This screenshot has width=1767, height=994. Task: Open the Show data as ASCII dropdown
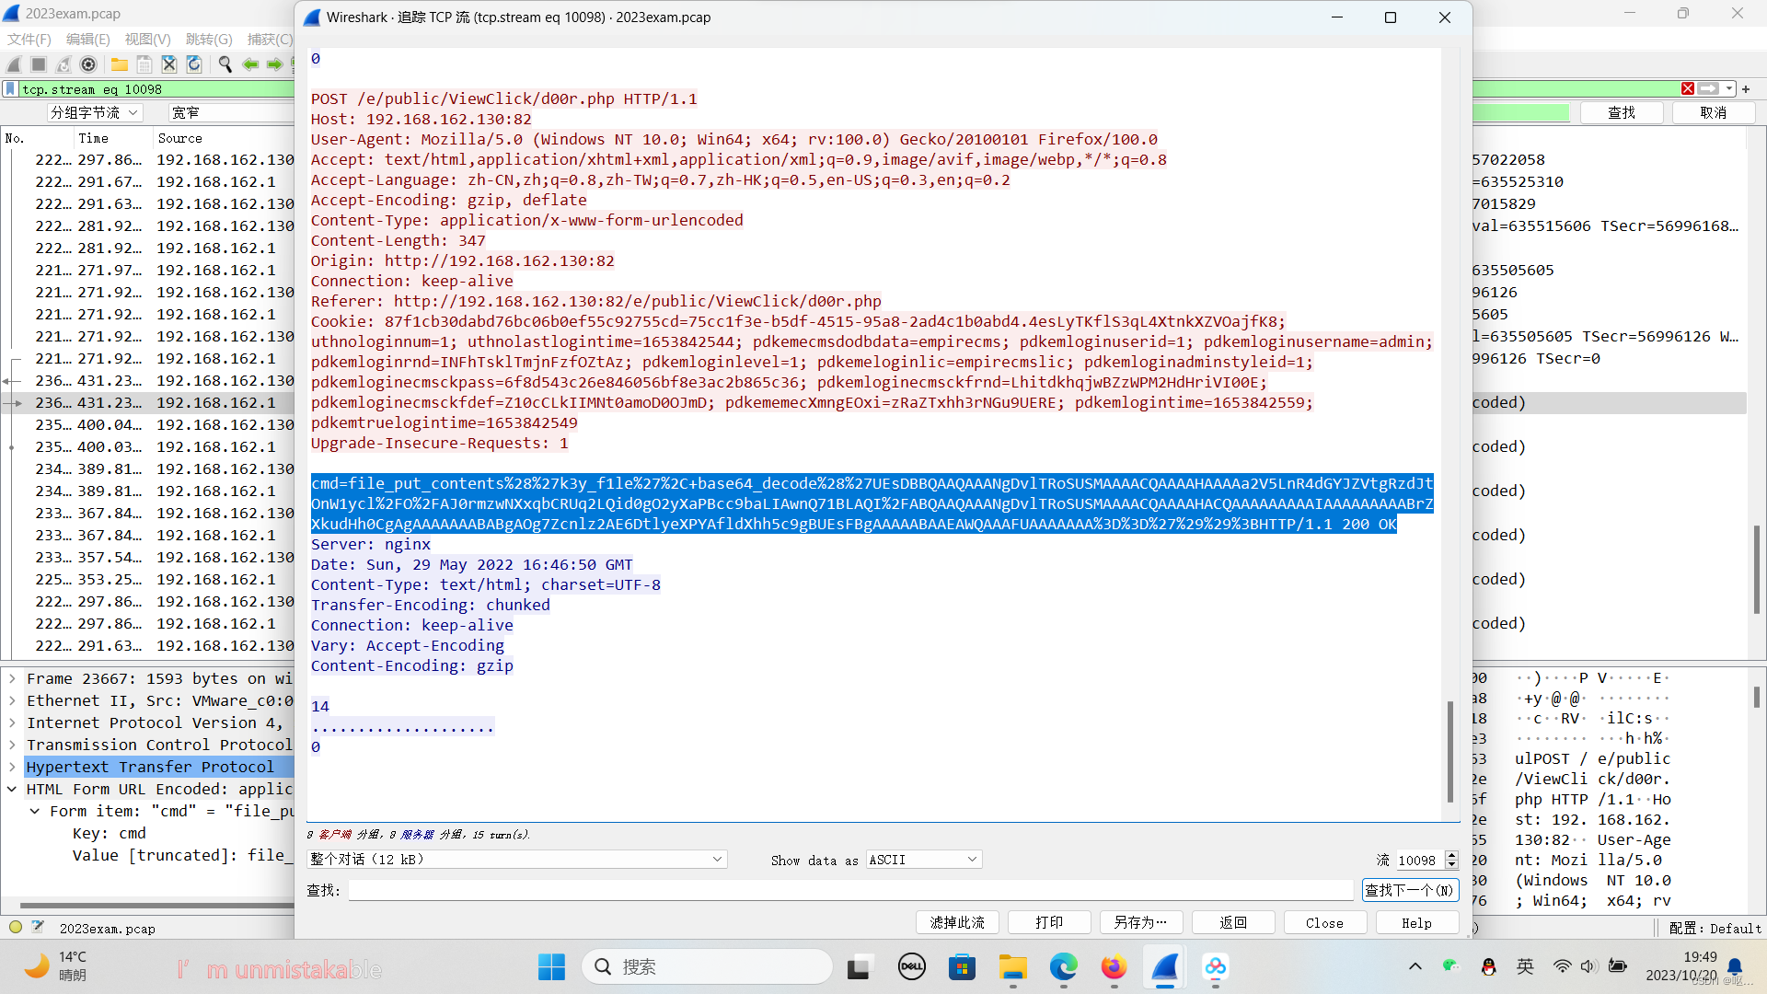pyautogui.click(x=923, y=860)
